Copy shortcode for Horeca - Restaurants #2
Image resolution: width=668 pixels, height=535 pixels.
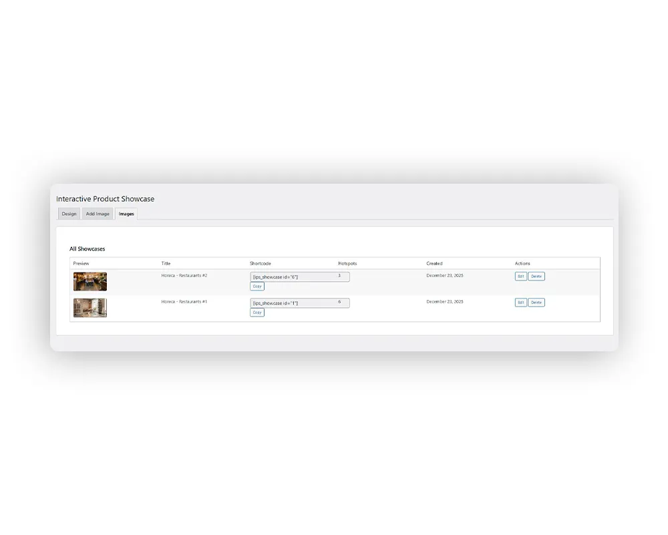click(x=257, y=287)
